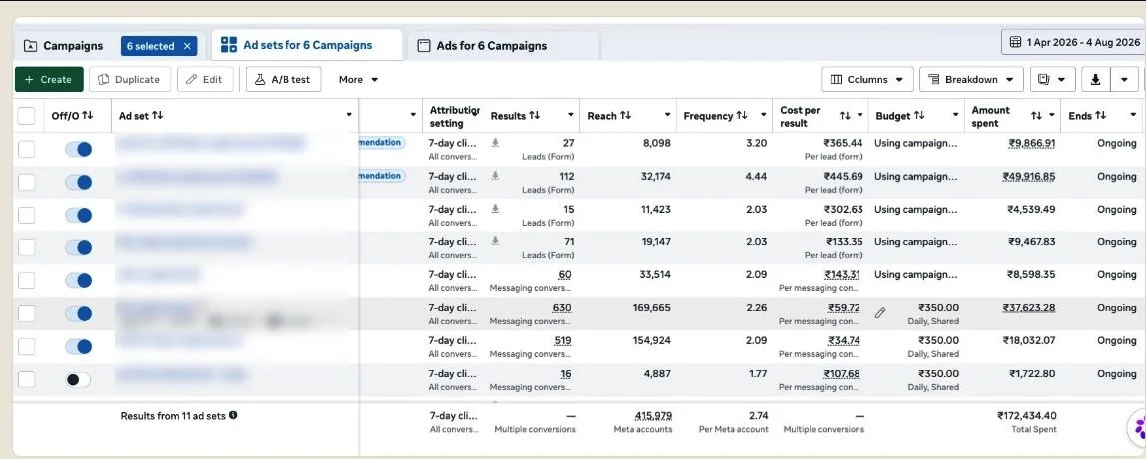The image size is (1146, 459).
Task: Switch to Ad sets for 6 Campaigns tab
Action: point(307,45)
